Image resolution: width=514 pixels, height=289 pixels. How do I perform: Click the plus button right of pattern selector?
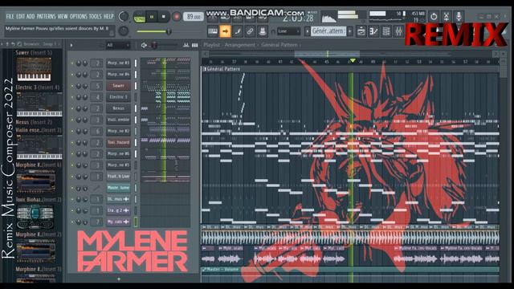(x=350, y=31)
